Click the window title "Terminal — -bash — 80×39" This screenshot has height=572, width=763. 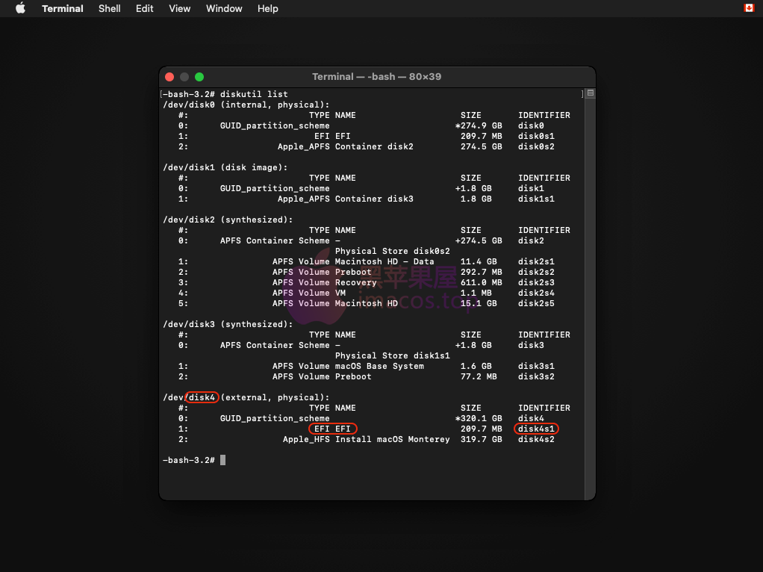(x=376, y=76)
